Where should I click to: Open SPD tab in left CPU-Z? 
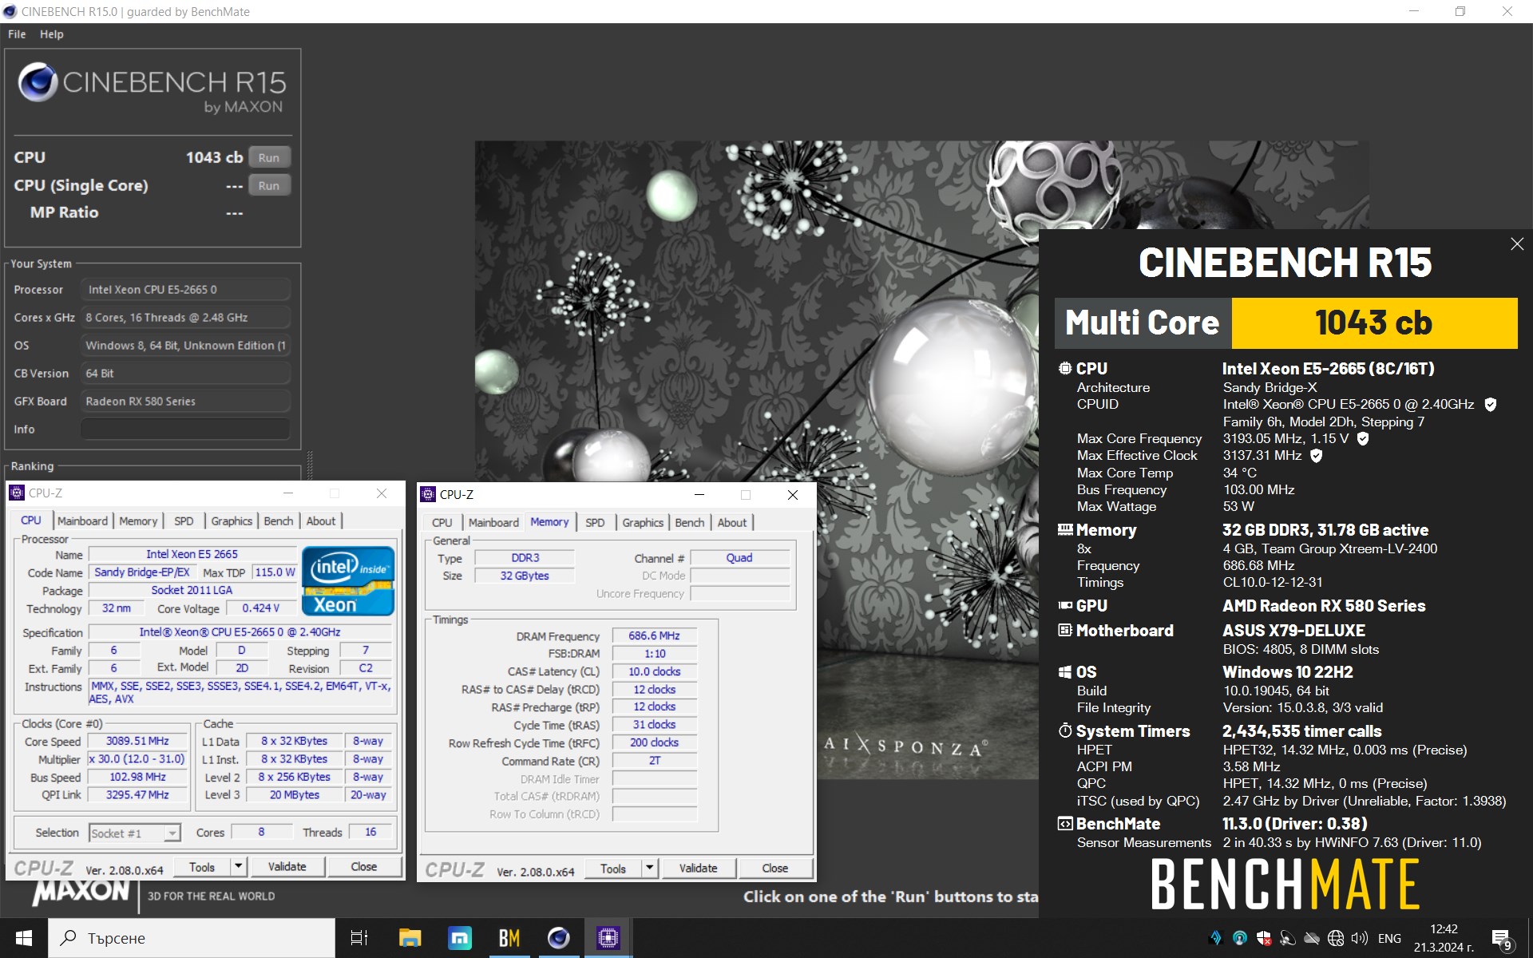pyautogui.click(x=184, y=521)
